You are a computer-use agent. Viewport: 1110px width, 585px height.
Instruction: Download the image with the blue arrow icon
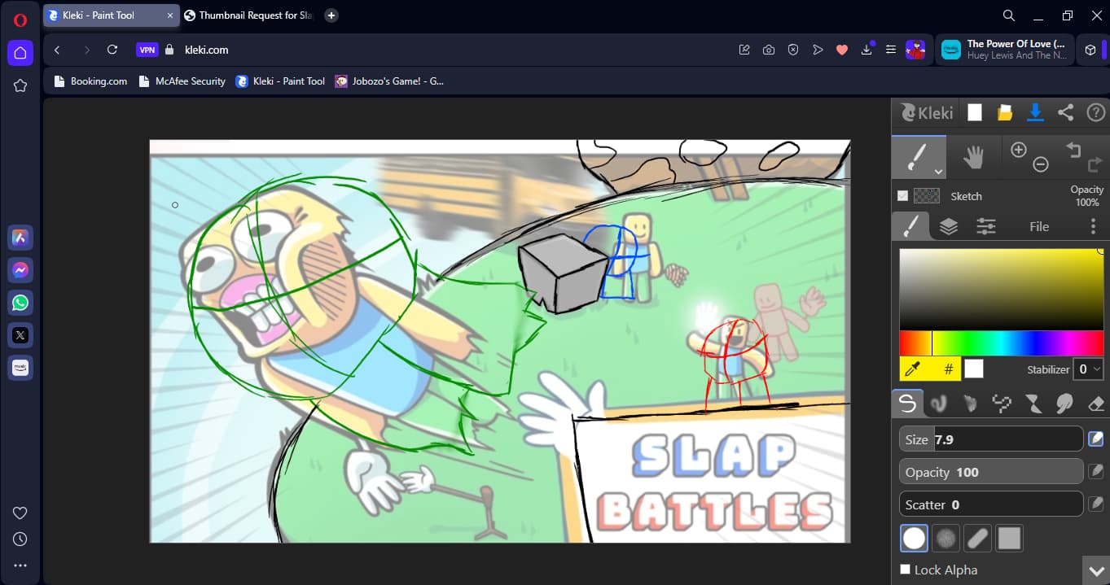1035,113
